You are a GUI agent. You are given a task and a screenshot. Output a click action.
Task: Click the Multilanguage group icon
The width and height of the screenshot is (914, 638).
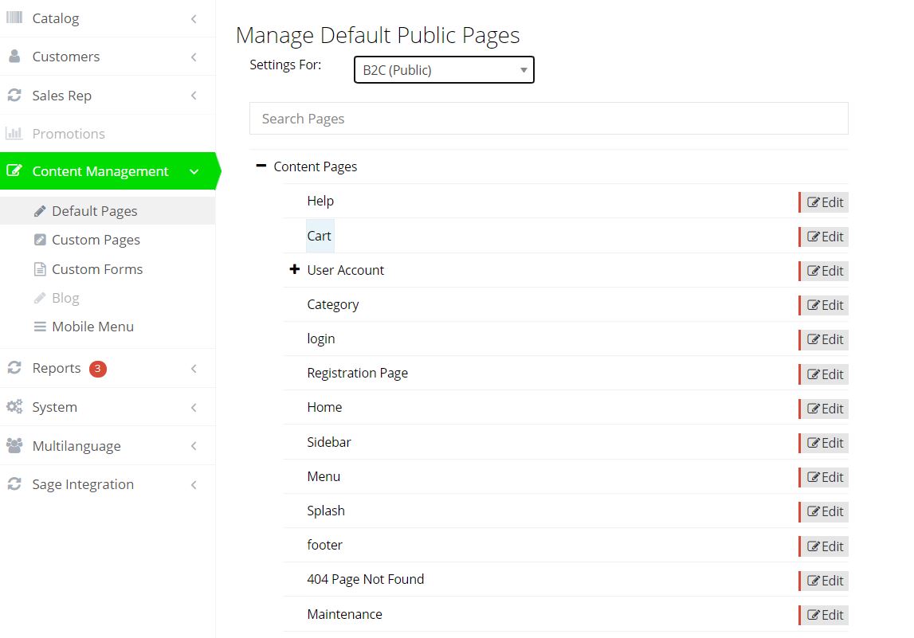coord(14,446)
